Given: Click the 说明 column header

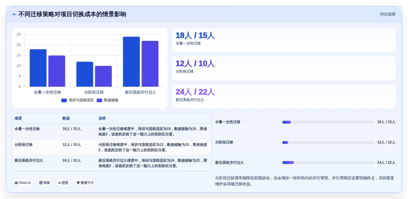Looking at the screenshot, I should [x=102, y=119].
